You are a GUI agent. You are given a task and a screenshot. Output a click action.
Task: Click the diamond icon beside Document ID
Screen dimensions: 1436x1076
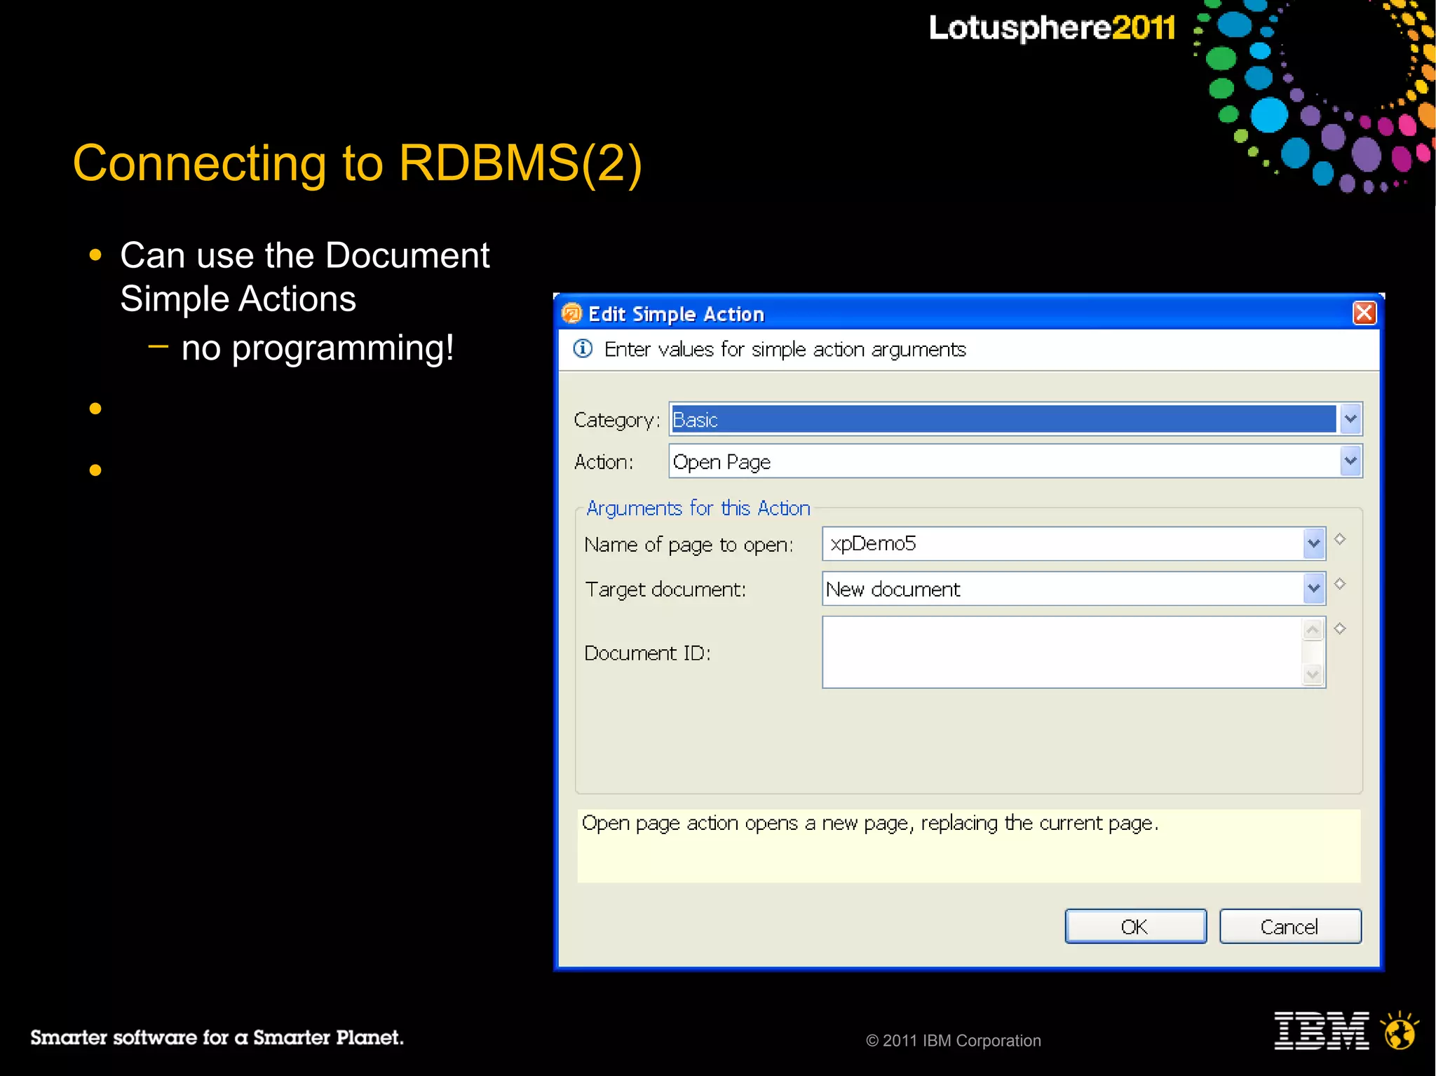(1340, 629)
